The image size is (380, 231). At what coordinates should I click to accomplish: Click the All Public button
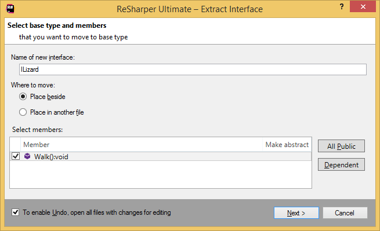[x=341, y=146]
